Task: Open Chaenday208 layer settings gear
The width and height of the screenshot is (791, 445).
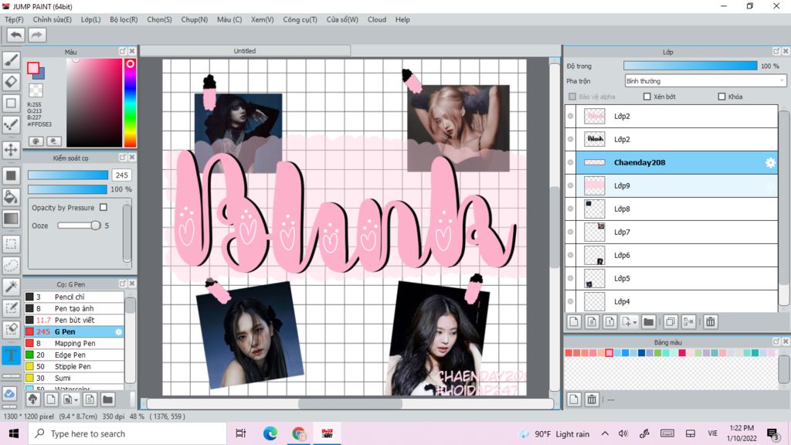Action: pos(770,162)
